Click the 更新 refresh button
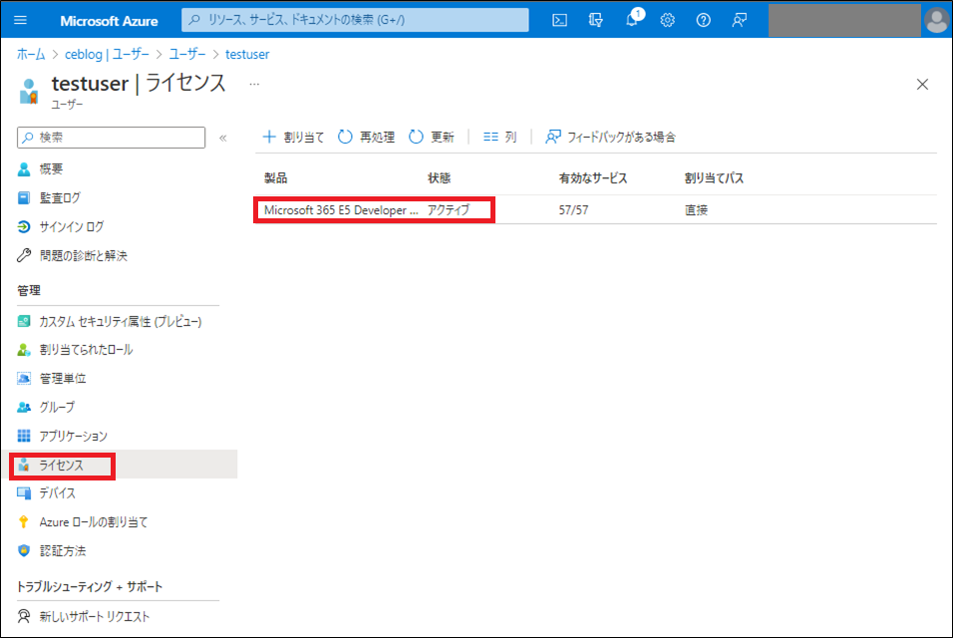The image size is (953, 638). pos(432,137)
